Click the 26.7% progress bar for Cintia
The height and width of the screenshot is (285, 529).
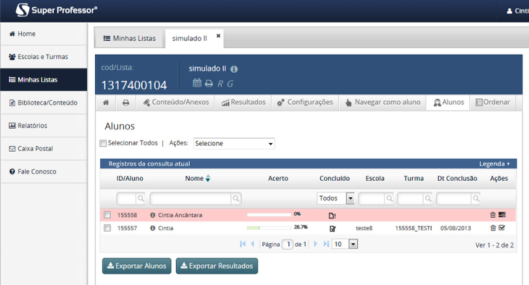click(x=268, y=228)
